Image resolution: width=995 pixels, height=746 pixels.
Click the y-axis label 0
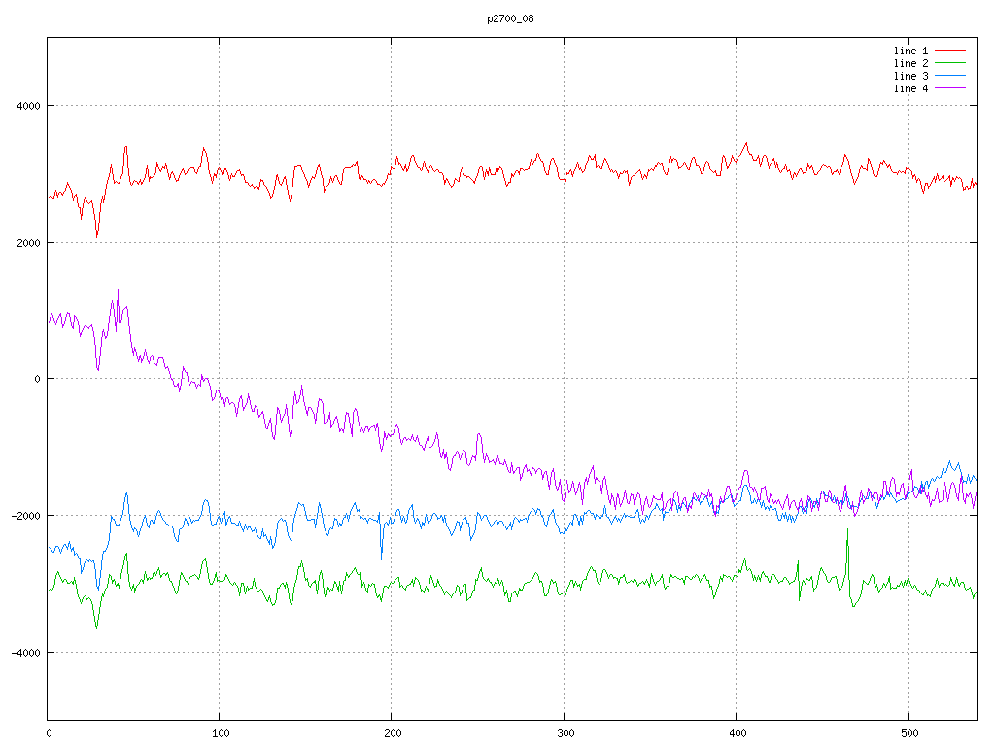pos(38,380)
